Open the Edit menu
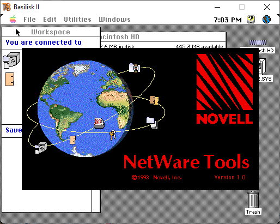280x224 pixels. coord(50,20)
